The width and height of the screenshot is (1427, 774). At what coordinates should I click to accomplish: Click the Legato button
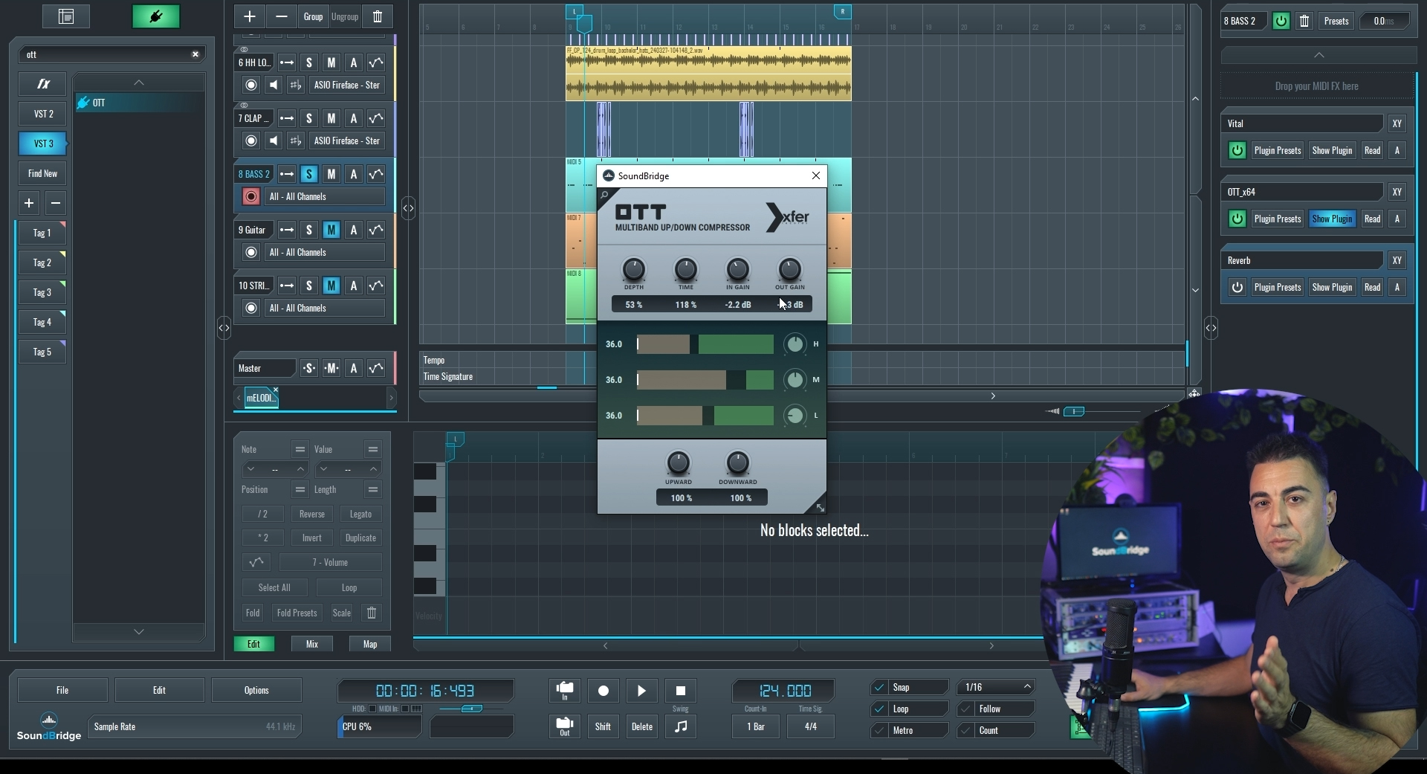[360, 514]
